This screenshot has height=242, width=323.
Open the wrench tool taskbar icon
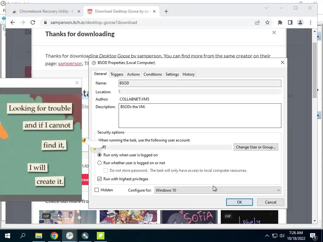tap(85, 236)
